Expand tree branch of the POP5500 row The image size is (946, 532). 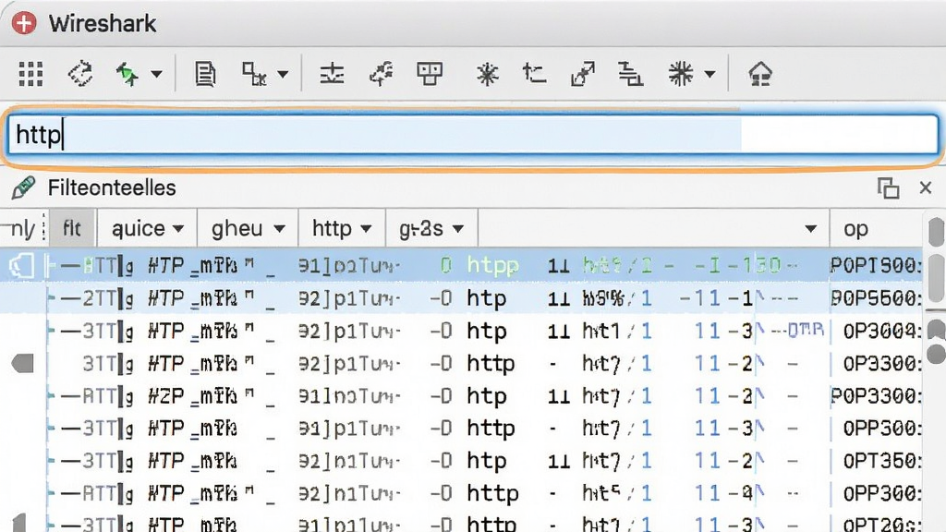coord(52,298)
